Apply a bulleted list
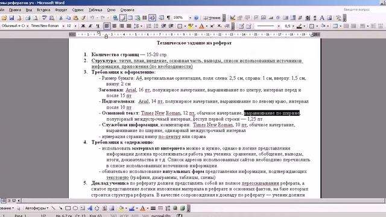 click(156, 26)
